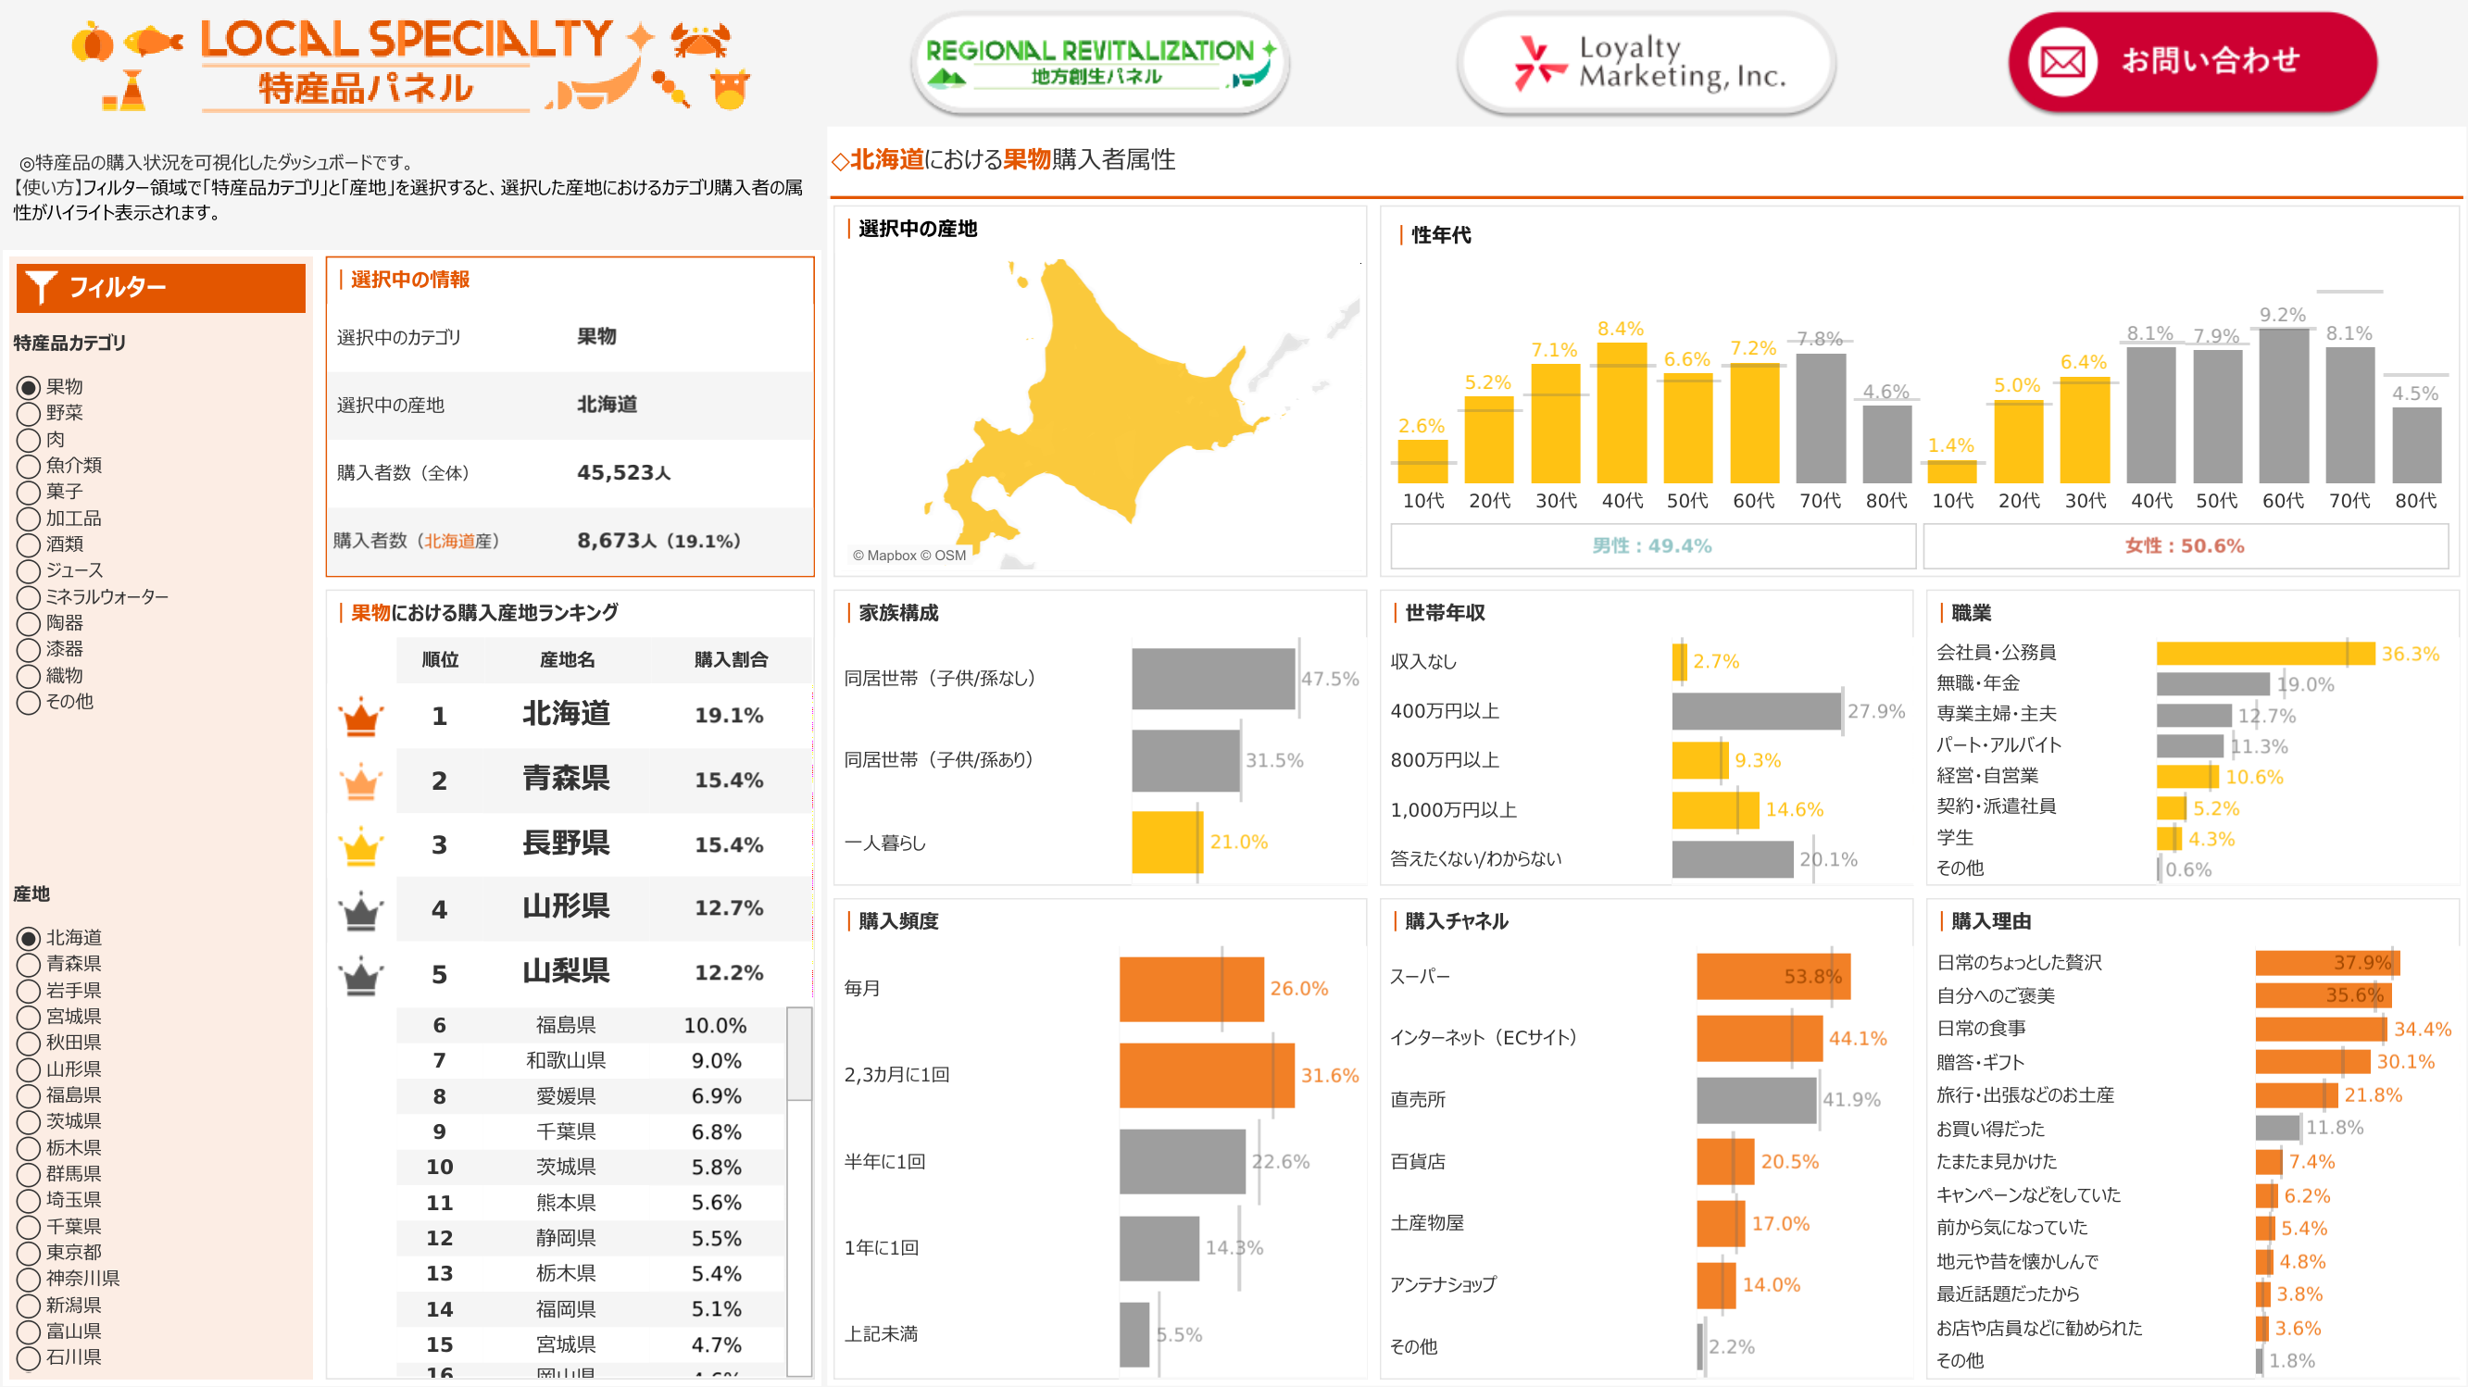Screen dimensions: 2468x1387
Task: Choose 青森県 in the 産地 filter
Action: [x=29, y=964]
